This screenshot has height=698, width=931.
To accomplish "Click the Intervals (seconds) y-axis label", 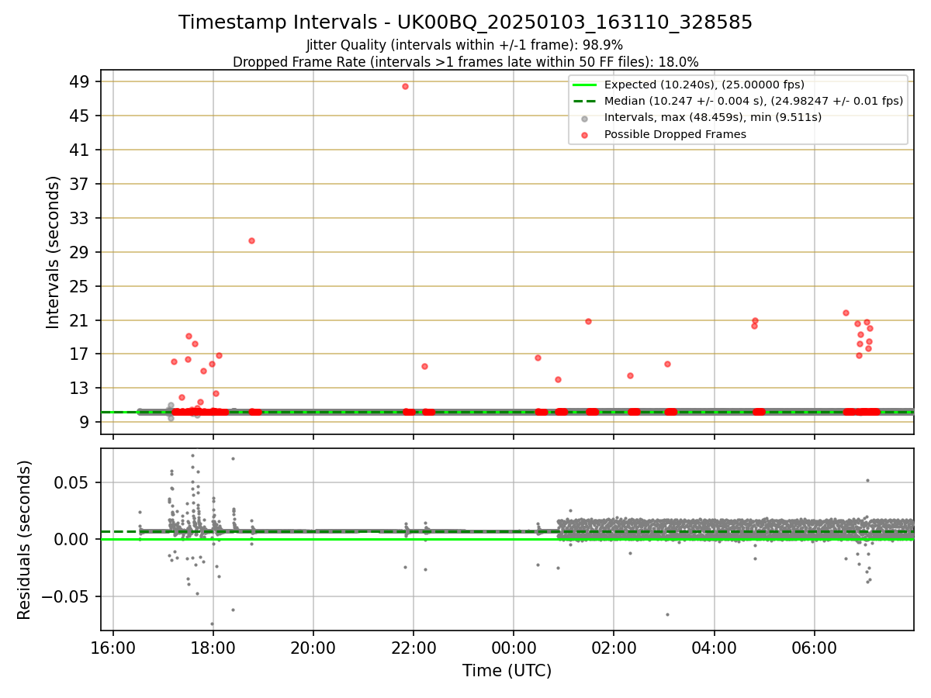I will (x=54, y=252).
